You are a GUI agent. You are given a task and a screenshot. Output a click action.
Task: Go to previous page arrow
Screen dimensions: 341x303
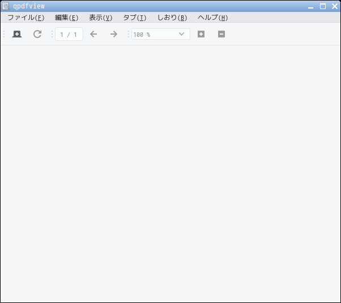click(93, 34)
